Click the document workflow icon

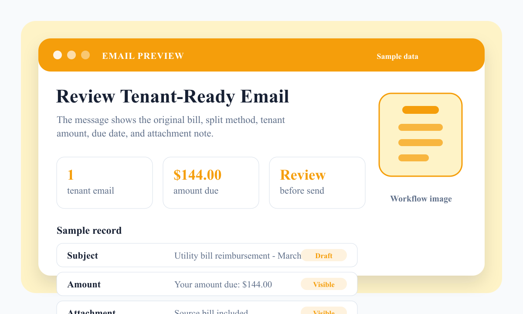(421, 135)
